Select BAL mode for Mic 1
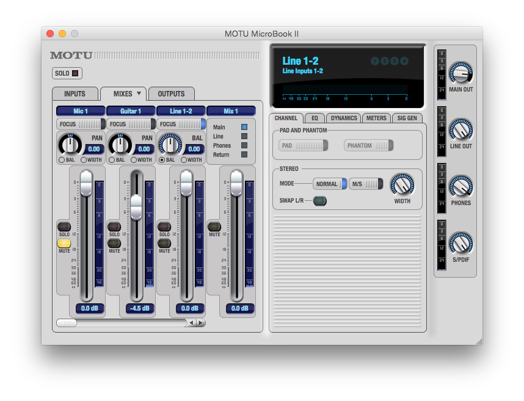The height and width of the screenshot is (401, 524). tap(62, 160)
